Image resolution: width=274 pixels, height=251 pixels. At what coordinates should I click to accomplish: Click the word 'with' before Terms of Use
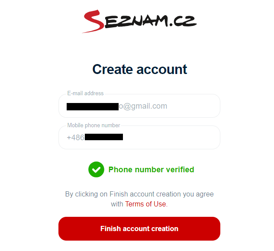(x=117, y=204)
